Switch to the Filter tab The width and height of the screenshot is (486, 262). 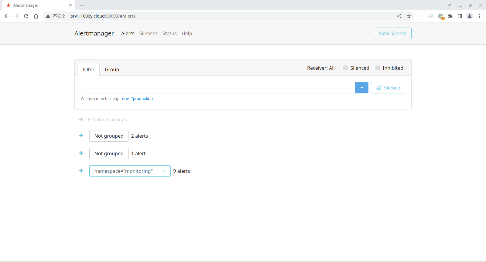[x=89, y=69]
